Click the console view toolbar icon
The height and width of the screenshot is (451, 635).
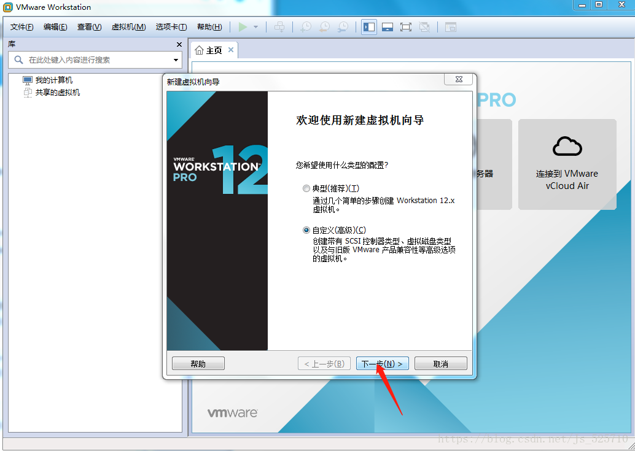tap(451, 27)
